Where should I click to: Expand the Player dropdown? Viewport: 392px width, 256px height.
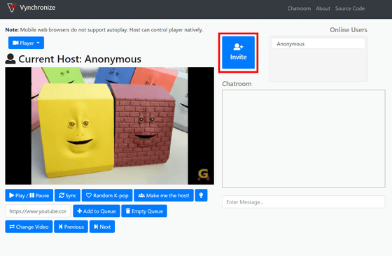pyautogui.click(x=26, y=43)
